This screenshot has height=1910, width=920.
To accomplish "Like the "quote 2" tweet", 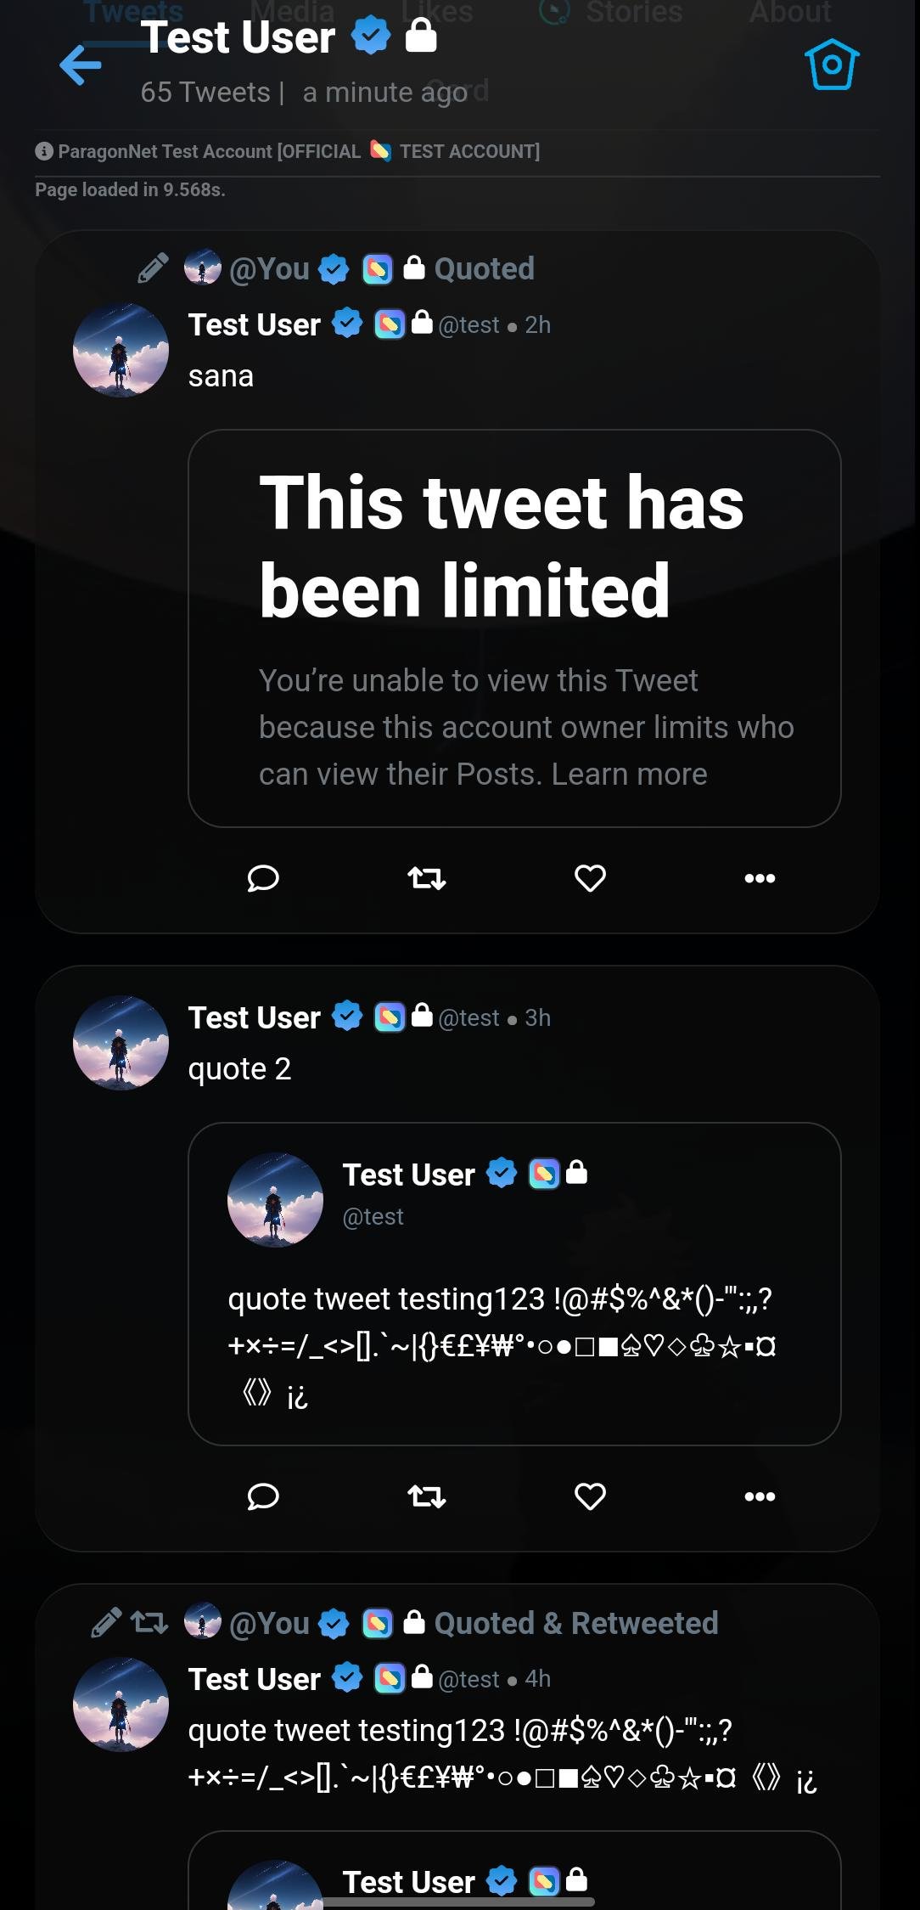I will pyautogui.click(x=590, y=1496).
